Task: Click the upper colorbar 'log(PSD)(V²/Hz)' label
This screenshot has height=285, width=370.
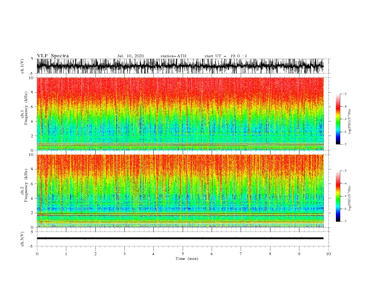Action: tap(350, 122)
